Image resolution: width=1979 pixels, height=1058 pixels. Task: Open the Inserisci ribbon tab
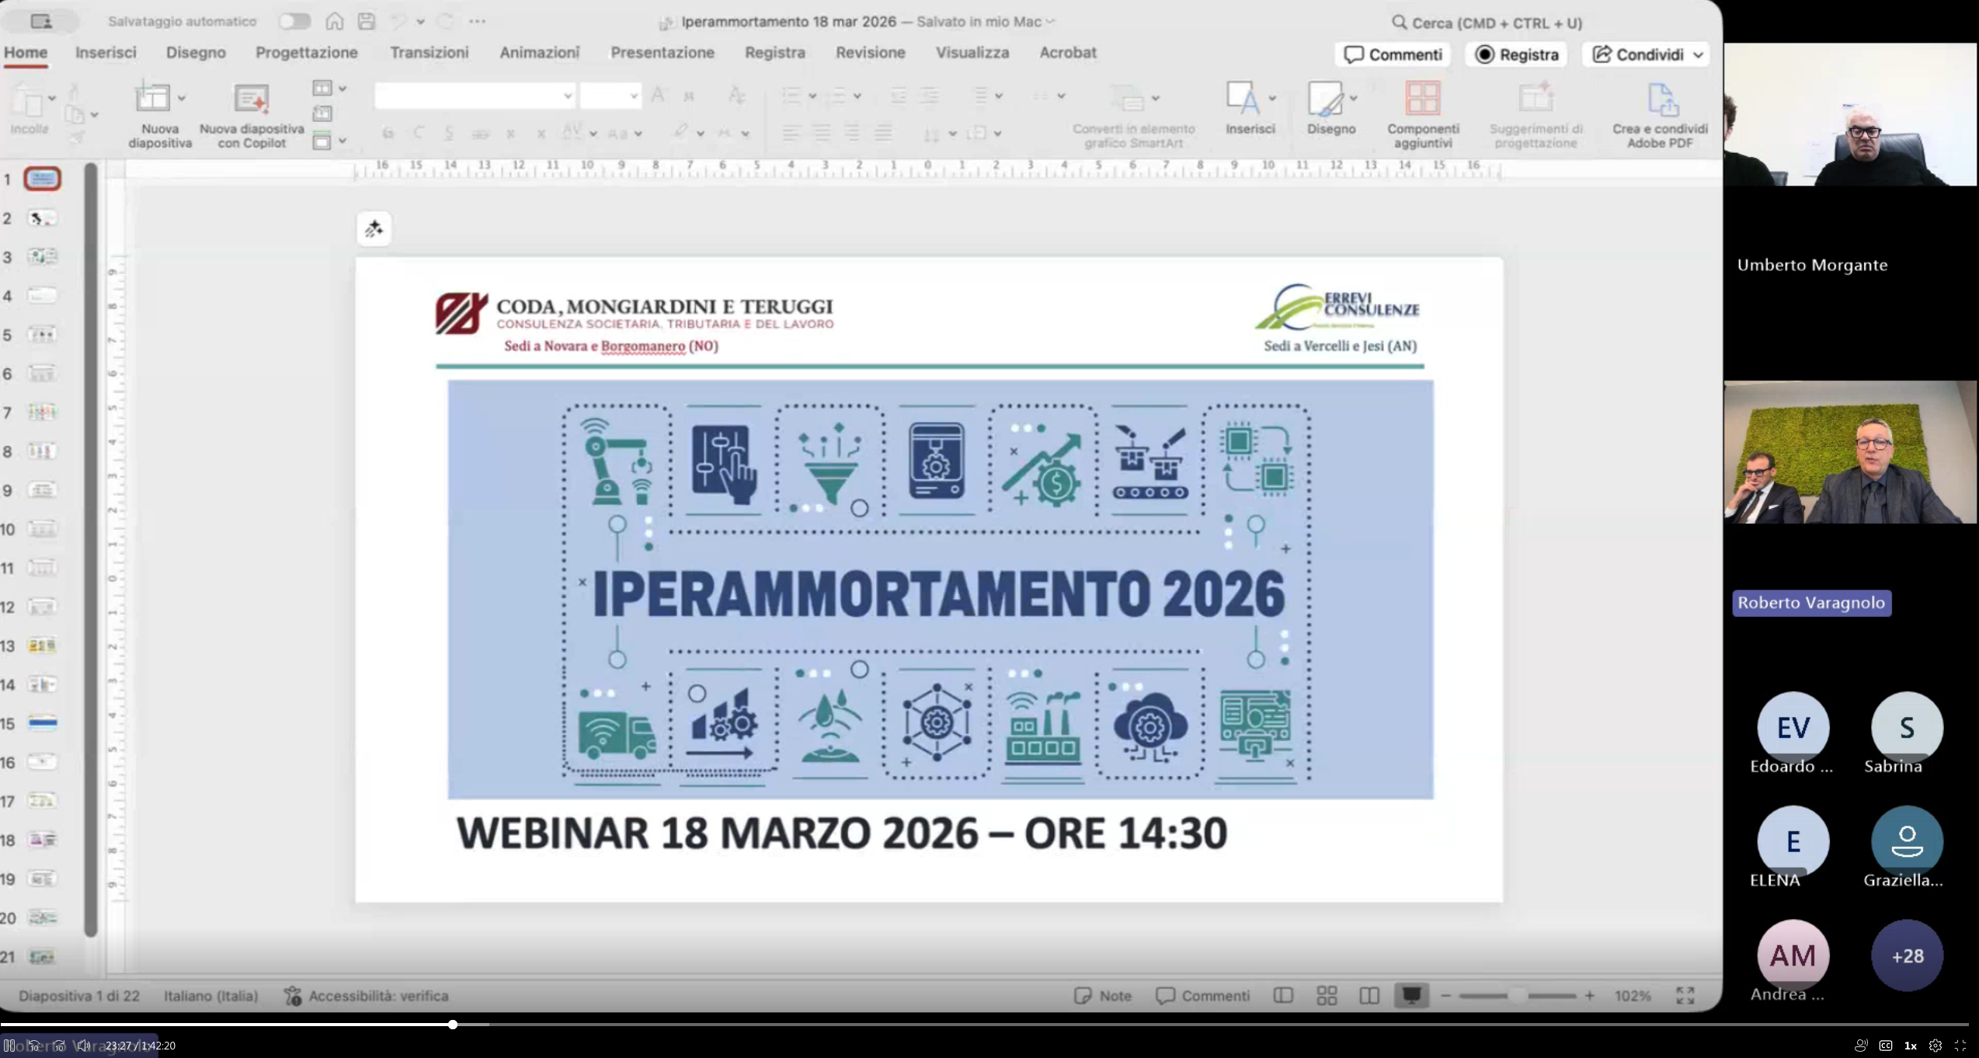pyautogui.click(x=106, y=52)
